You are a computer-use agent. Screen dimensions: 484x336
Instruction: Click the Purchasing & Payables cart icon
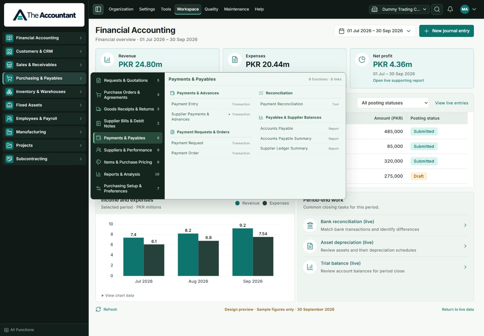[9, 78]
